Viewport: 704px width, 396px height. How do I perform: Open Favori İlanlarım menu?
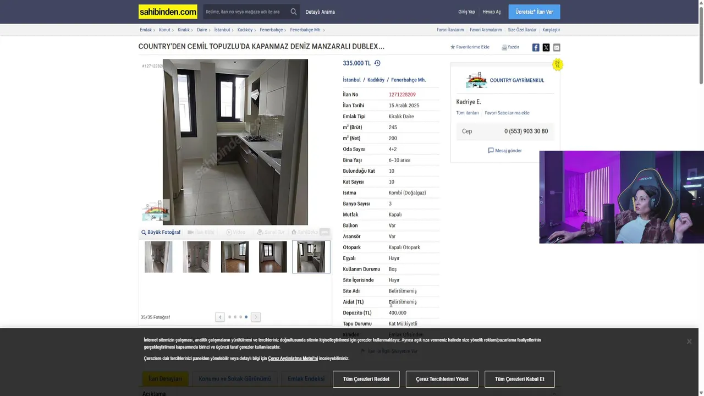pos(450,30)
